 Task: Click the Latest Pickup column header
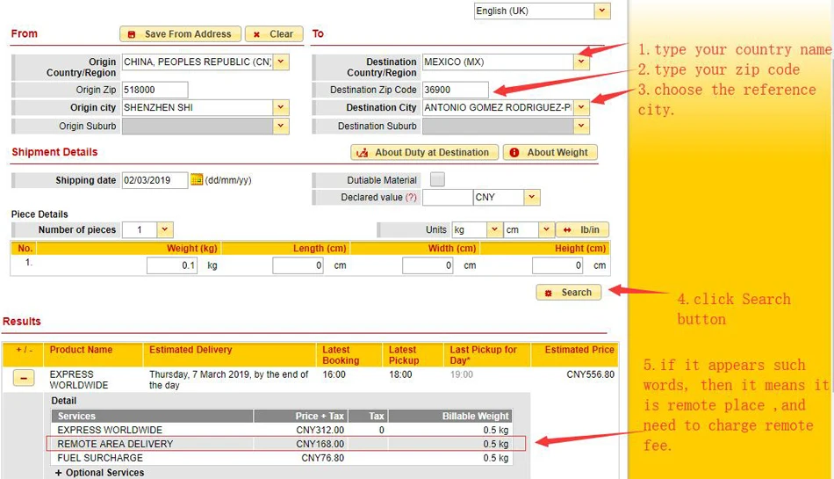coord(404,355)
